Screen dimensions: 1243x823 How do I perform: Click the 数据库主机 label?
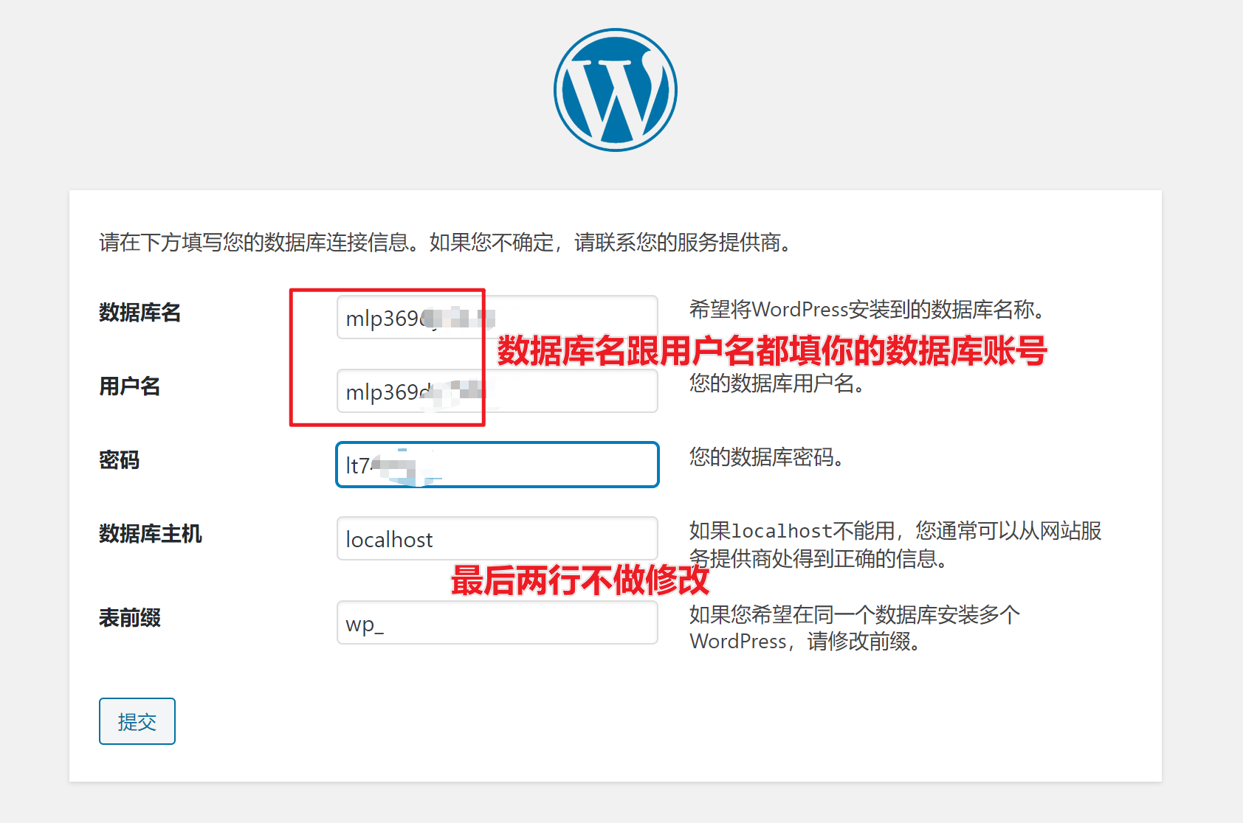pyautogui.click(x=151, y=533)
